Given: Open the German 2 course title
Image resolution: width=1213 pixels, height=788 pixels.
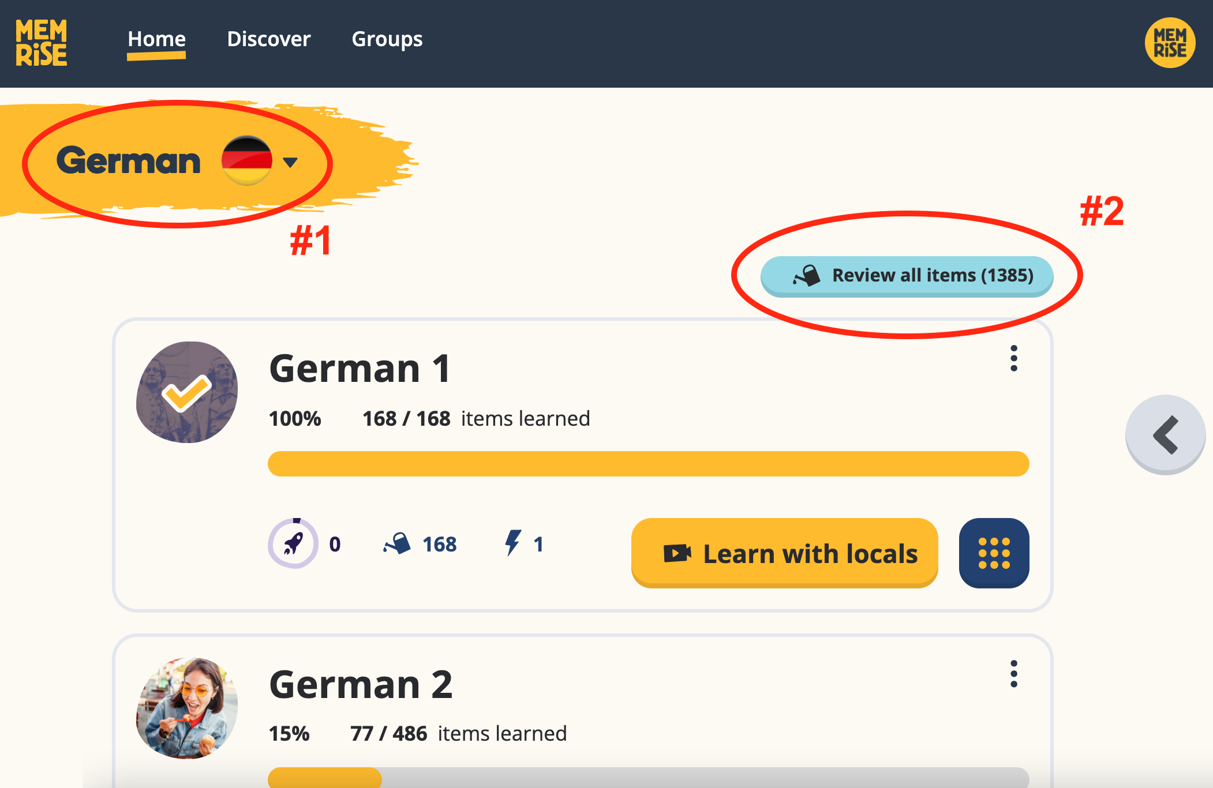Looking at the screenshot, I should pos(361,685).
